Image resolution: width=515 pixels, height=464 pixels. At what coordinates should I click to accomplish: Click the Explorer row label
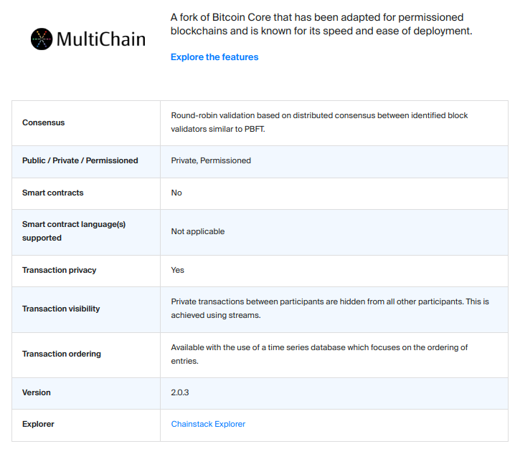pos(38,424)
